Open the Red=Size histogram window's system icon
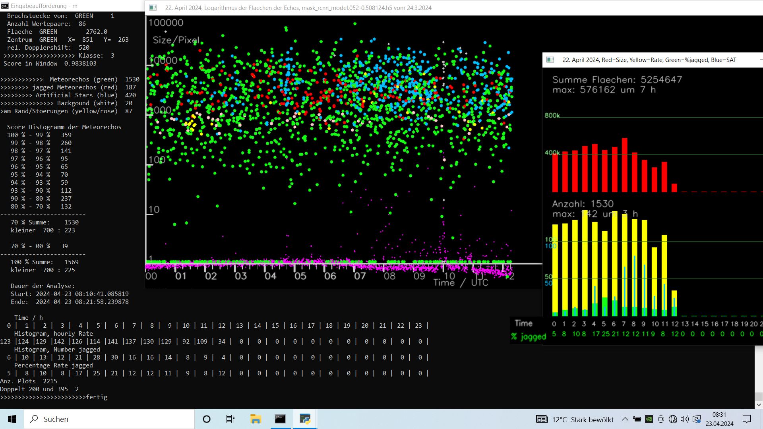The height and width of the screenshot is (429, 763). (550, 60)
